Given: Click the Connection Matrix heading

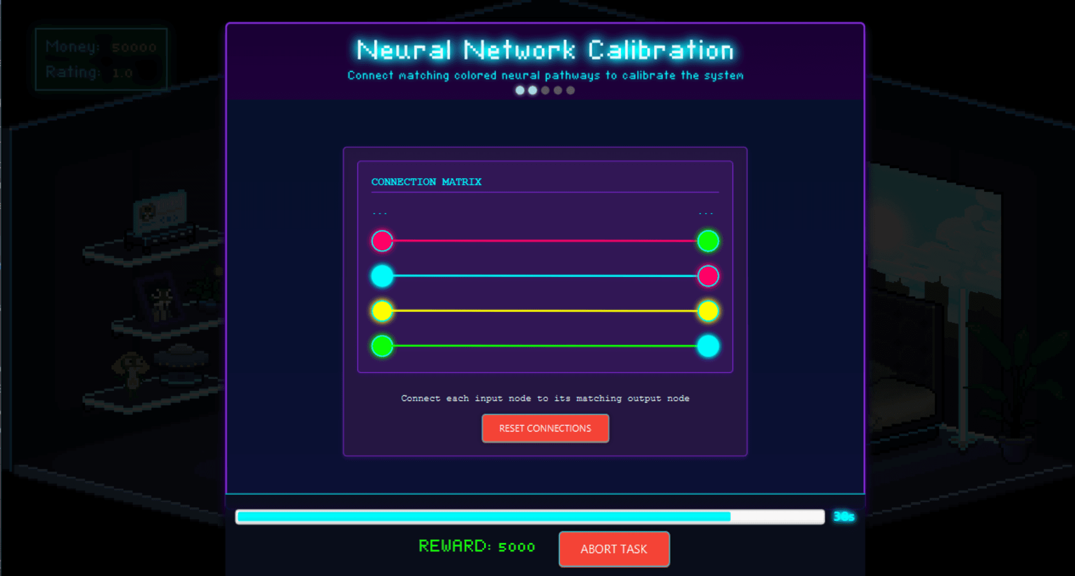Looking at the screenshot, I should click(x=426, y=182).
